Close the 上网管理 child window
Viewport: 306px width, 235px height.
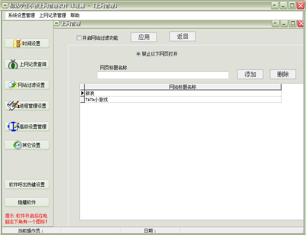301,24
